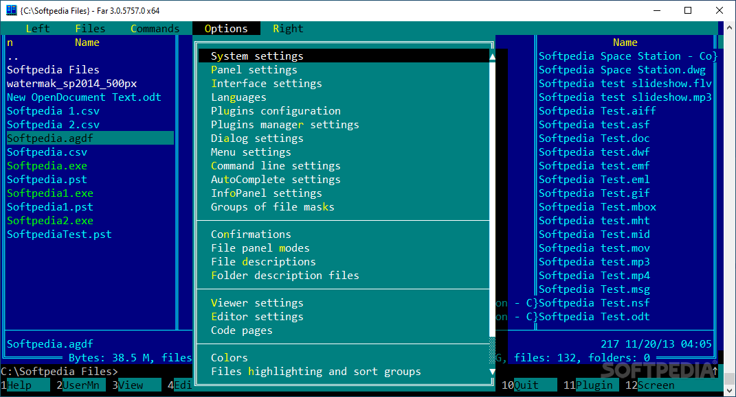The width and height of the screenshot is (736, 397).
Task: Open the Right menu
Action: 288,29
